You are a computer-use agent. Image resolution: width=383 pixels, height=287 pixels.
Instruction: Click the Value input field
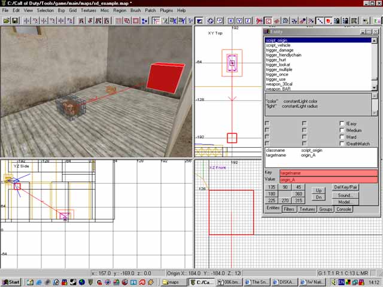pyautogui.click(x=328, y=179)
